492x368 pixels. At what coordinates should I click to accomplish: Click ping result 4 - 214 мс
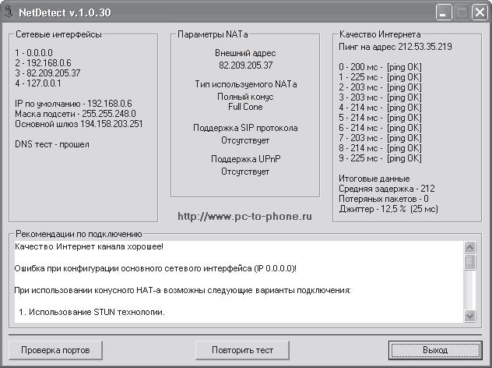(x=381, y=108)
